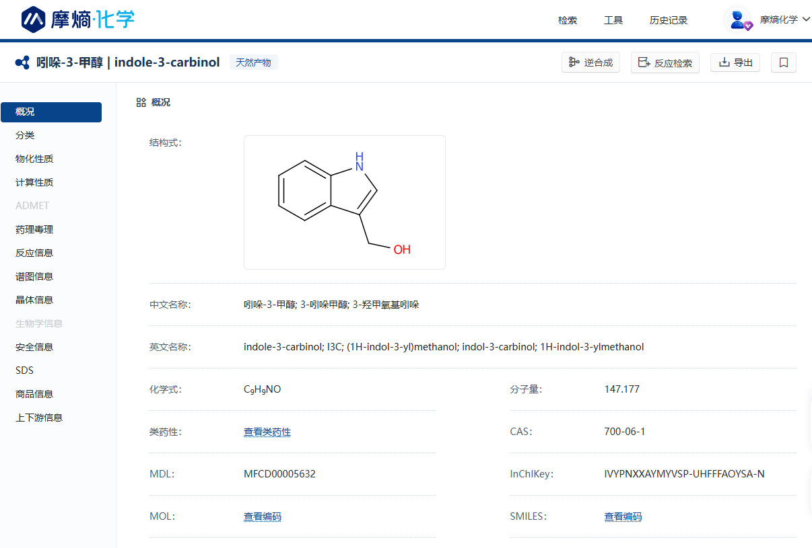This screenshot has width=812, height=548.
Task: Open 逆合成 retrosynthesis tool
Action: tap(590, 63)
